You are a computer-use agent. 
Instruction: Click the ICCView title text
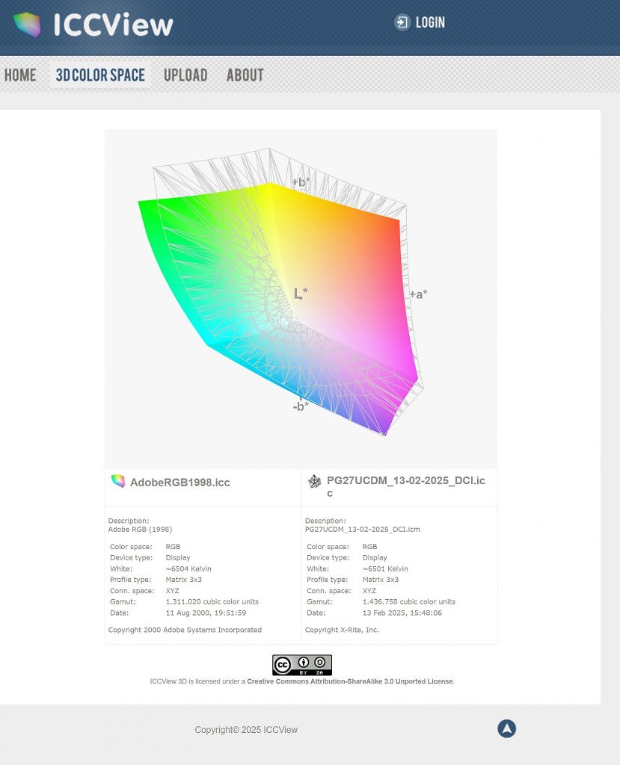coord(114,25)
